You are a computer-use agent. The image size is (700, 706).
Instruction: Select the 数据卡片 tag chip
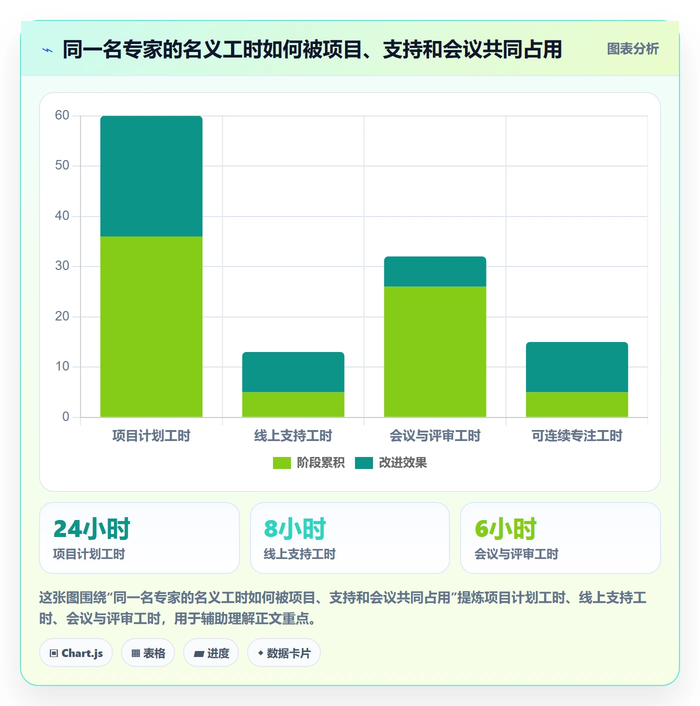(284, 653)
